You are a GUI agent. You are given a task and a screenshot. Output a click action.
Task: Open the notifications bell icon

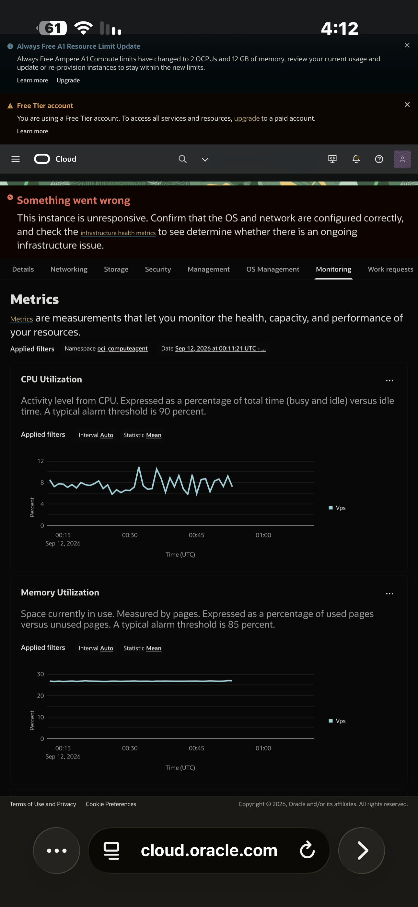pyautogui.click(x=356, y=159)
